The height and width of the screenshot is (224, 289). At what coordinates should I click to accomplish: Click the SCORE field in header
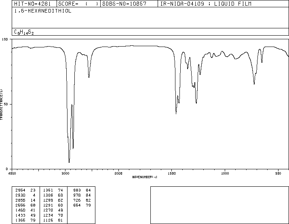pyautogui.click(x=78, y=4)
